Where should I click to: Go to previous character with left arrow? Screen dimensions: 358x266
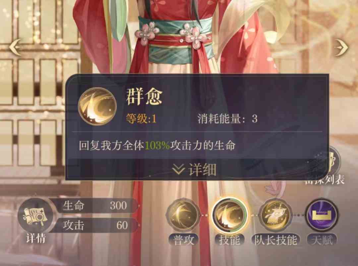(15, 47)
